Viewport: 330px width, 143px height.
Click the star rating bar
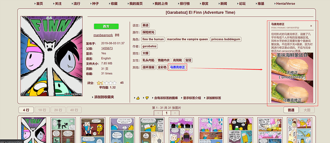tap(107, 83)
